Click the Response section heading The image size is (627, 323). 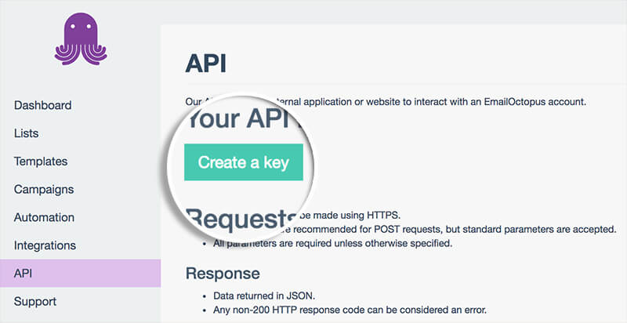(x=223, y=274)
